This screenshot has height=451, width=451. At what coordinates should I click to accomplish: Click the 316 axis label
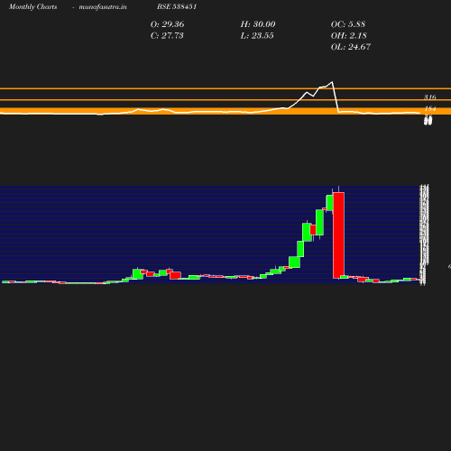coord(430,97)
